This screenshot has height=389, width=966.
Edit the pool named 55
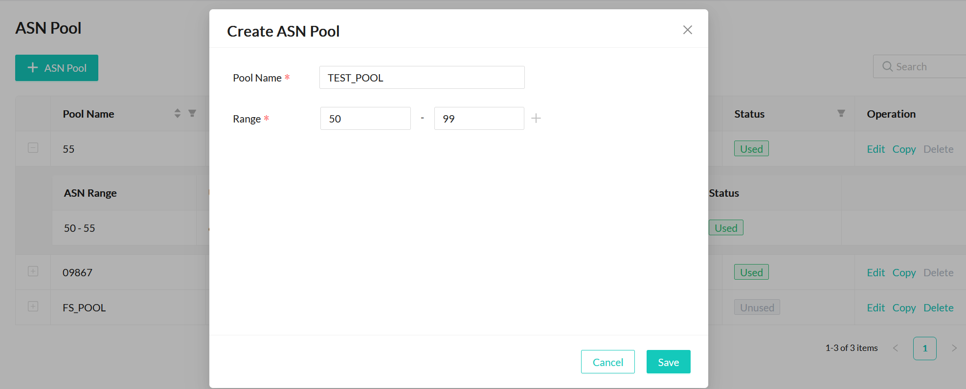pos(876,149)
